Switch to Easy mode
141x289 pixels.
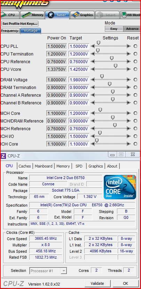(x=113, y=29)
